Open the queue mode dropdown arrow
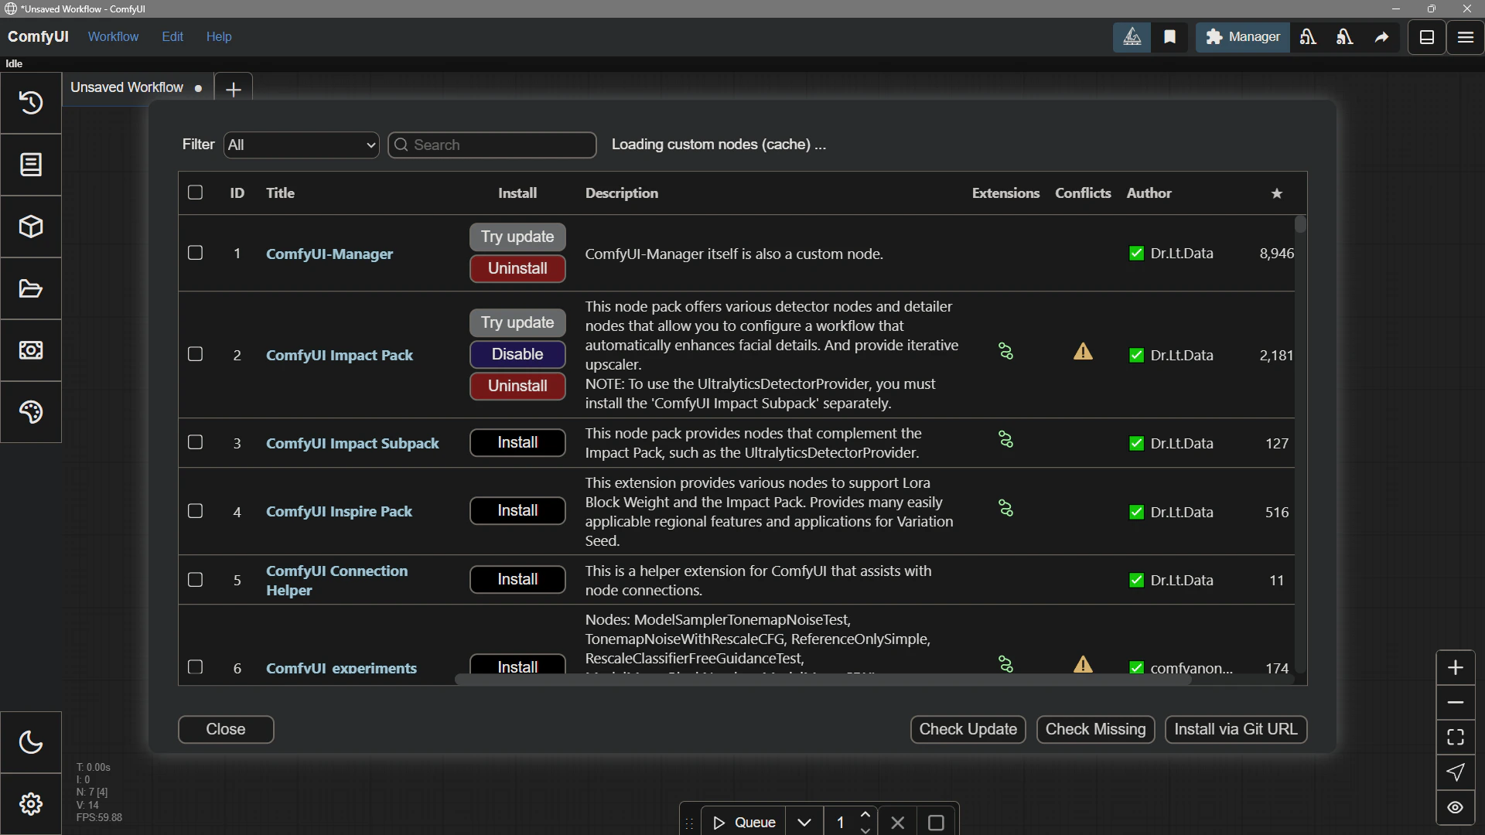Image resolution: width=1485 pixels, height=835 pixels. 804,822
